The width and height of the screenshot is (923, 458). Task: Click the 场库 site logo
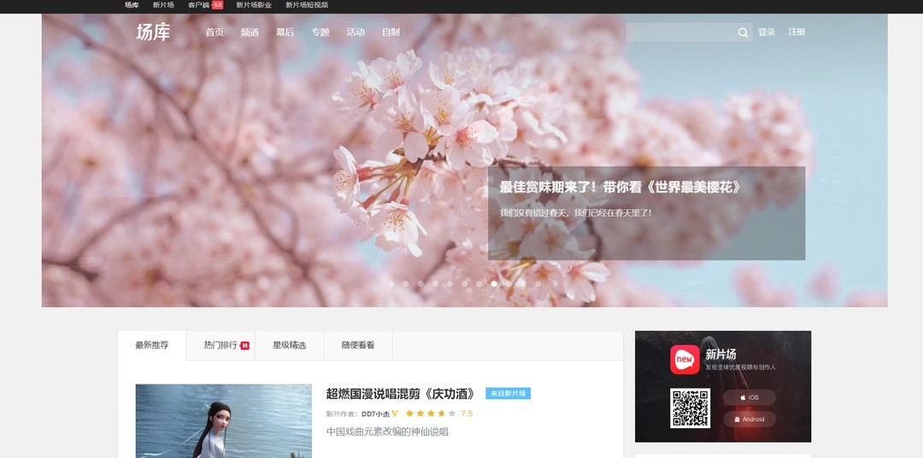pos(153,32)
